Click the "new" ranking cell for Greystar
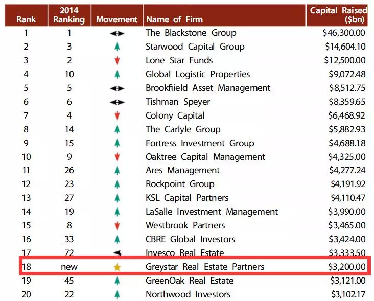 click(69, 267)
